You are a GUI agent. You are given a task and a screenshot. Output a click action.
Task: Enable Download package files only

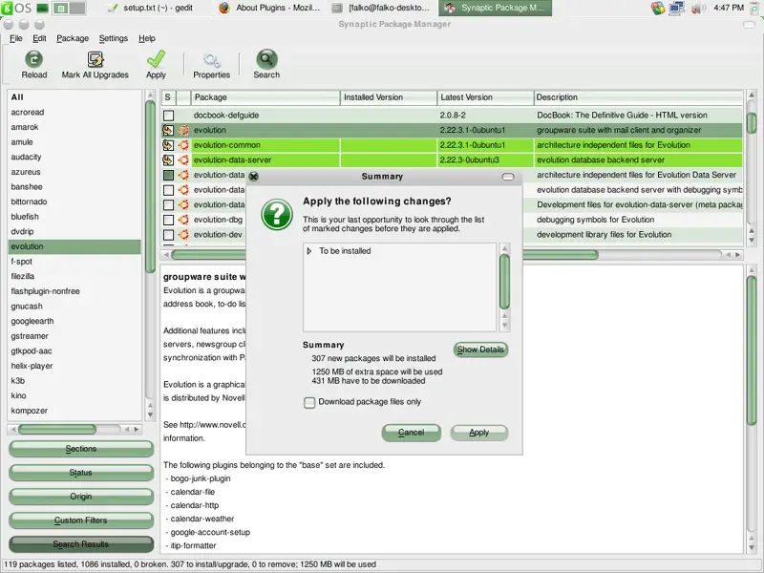tap(309, 402)
